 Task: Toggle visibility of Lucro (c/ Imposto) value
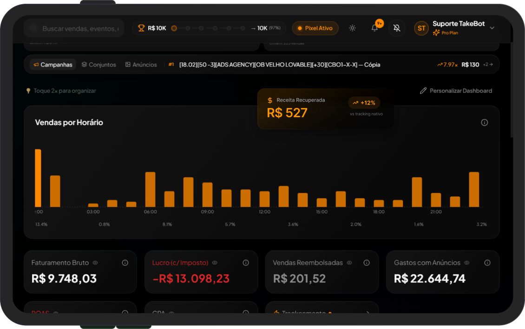[215, 262]
